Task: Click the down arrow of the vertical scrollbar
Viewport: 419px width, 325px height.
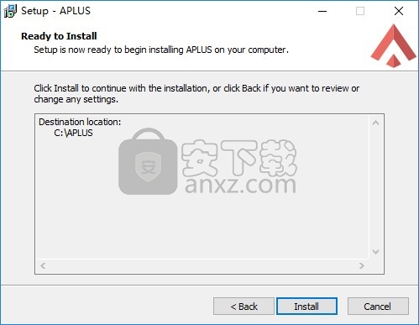Action: tap(376, 252)
